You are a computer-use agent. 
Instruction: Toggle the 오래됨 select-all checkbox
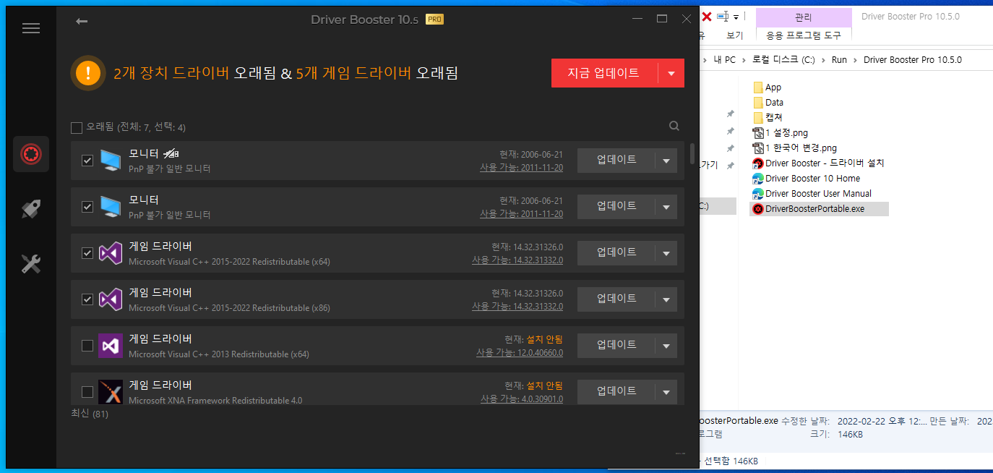[77, 128]
